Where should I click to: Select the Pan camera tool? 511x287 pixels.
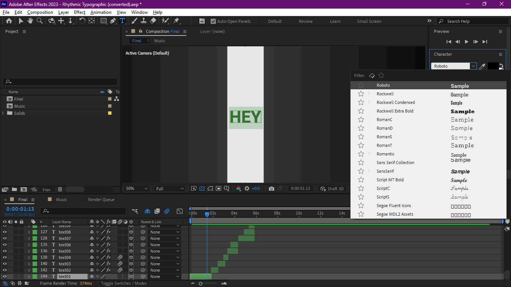coord(61,21)
